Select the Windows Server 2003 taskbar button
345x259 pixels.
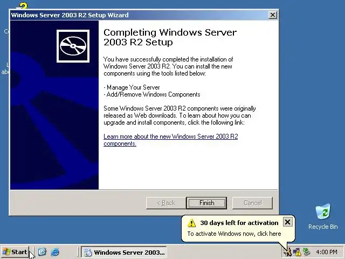[124, 252]
